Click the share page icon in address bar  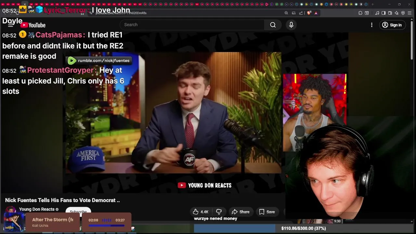coord(301,13)
